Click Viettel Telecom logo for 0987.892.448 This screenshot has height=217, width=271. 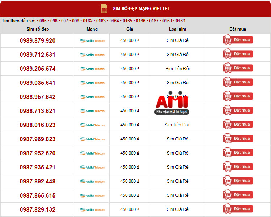92,182
